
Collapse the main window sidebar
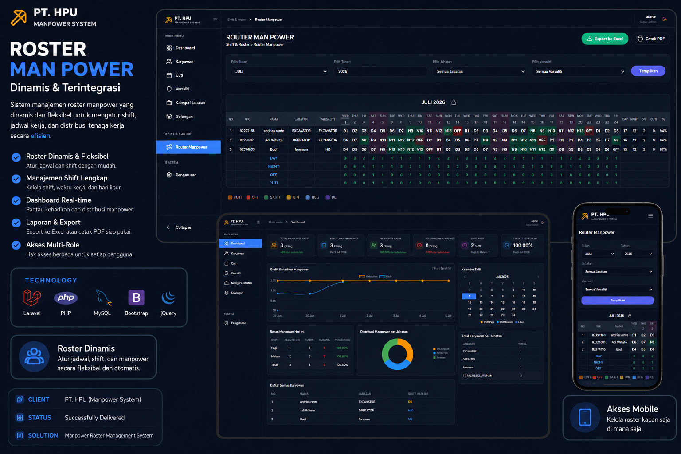point(179,227)
